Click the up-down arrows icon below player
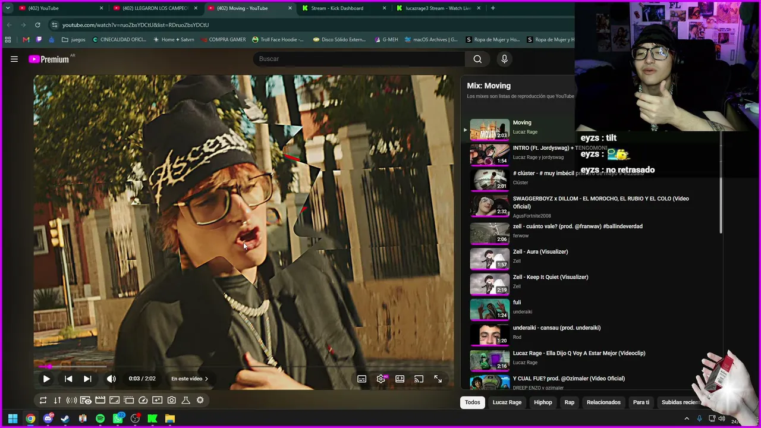This screenshot has height=428, width=761. 57,400
